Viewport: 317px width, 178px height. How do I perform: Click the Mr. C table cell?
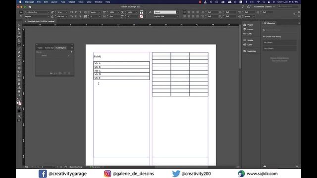click(121, 71)
